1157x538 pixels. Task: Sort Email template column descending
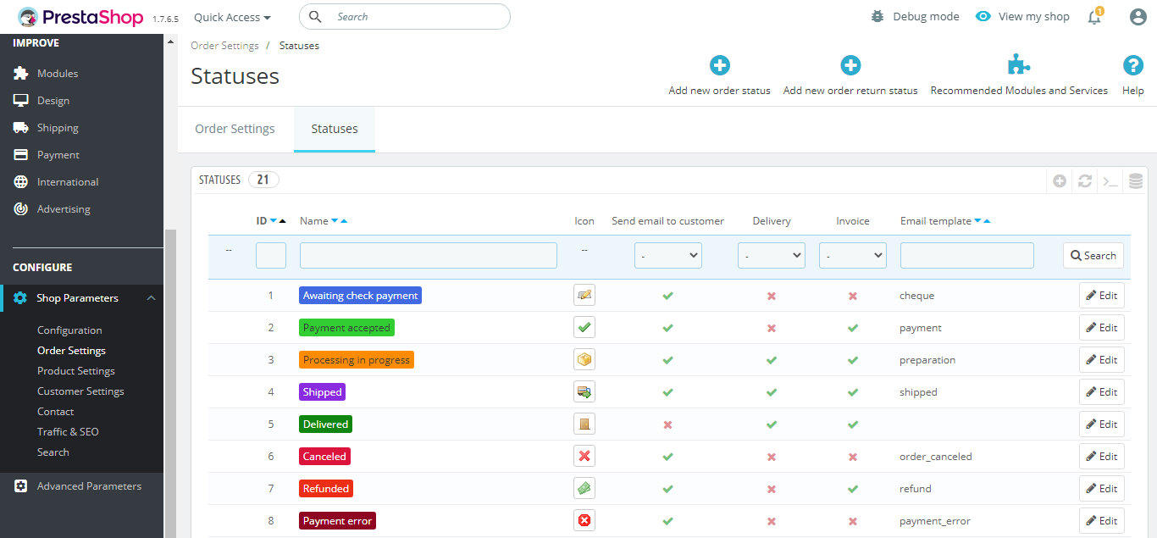pos(977,221)
